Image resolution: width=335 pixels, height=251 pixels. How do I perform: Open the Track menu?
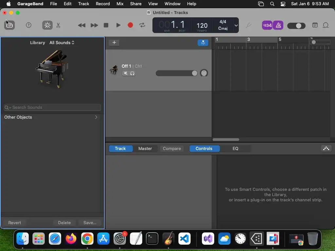(x=83, y=4)
